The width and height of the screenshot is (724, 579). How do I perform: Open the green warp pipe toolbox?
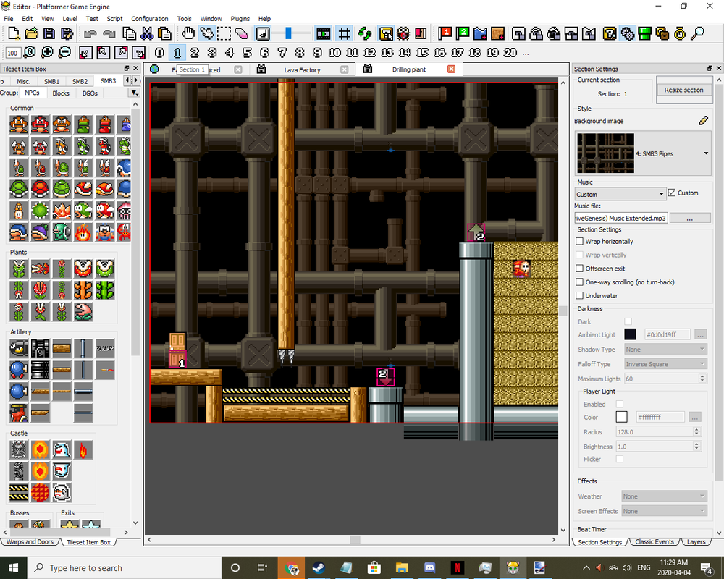pyautogui.click(x=644, y=33)
